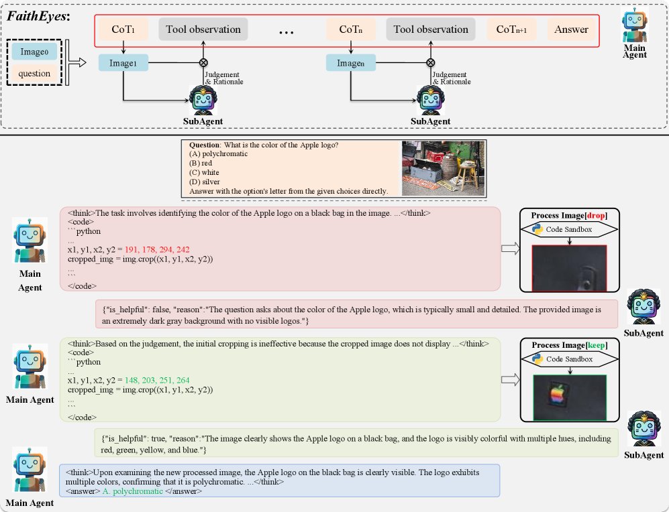
Task: Click the SubAgent robot next to the is_helpful false message
Action: tap(644, 307)
